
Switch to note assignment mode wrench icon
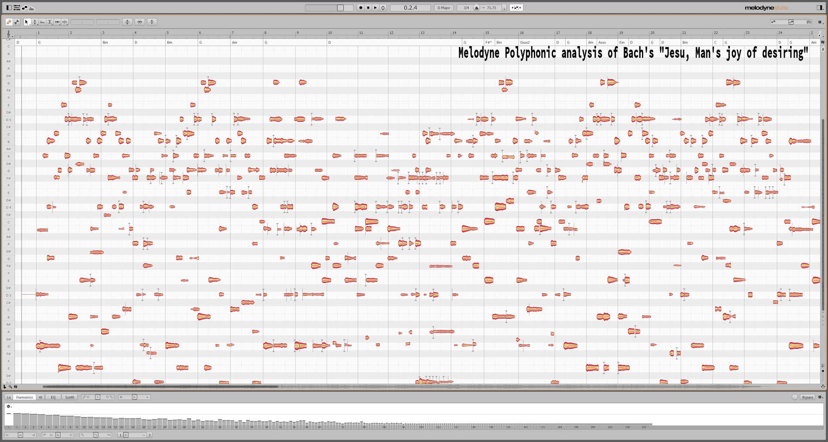(x=17, y=22)
